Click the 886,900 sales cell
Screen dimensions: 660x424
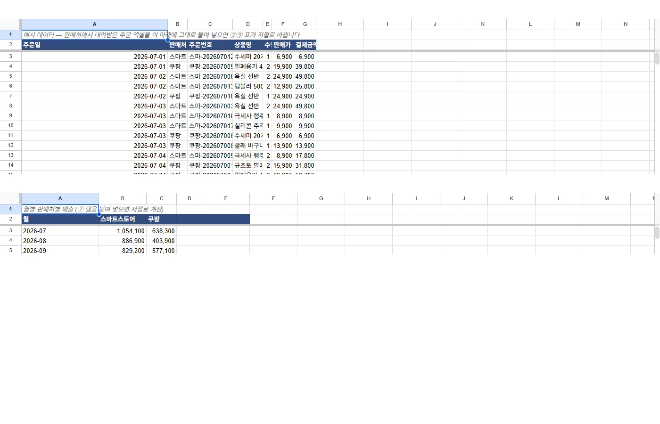(x=123, y=241)
